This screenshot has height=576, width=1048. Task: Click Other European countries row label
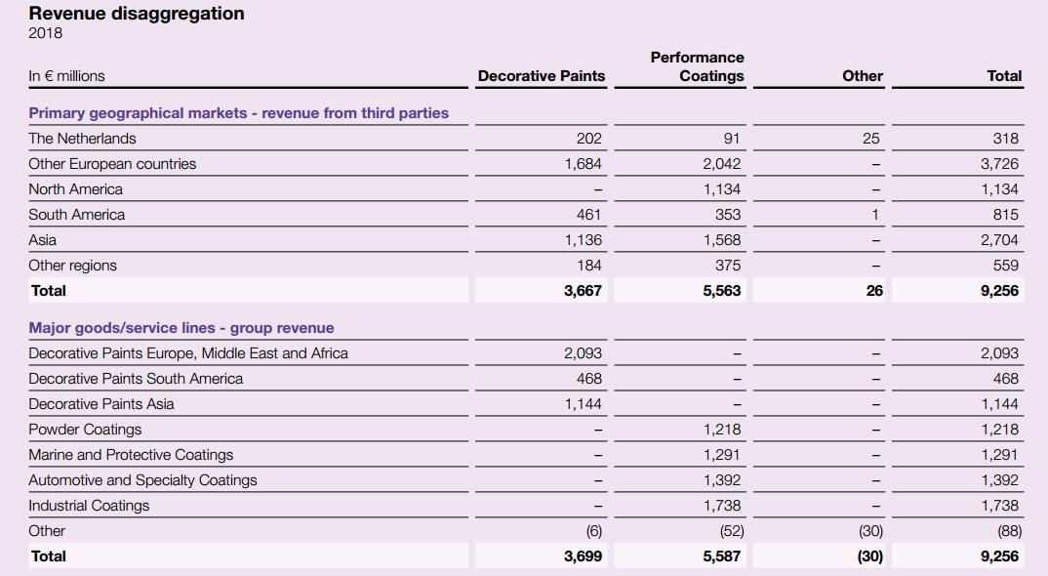pyautogui.click(x=112, y=164)
